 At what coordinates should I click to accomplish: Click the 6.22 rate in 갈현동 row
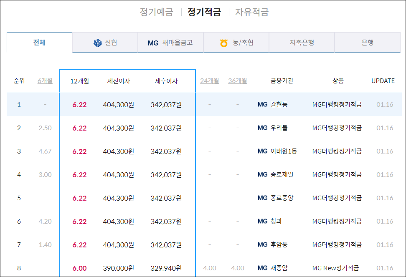[79, 105]
